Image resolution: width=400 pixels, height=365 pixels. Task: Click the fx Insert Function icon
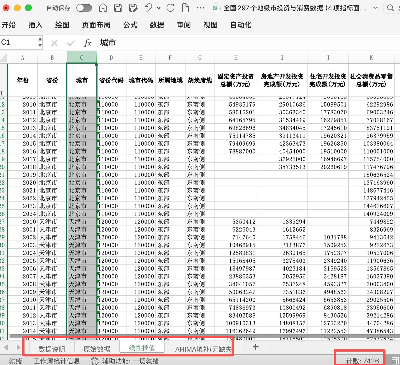[x=87, y=43]
